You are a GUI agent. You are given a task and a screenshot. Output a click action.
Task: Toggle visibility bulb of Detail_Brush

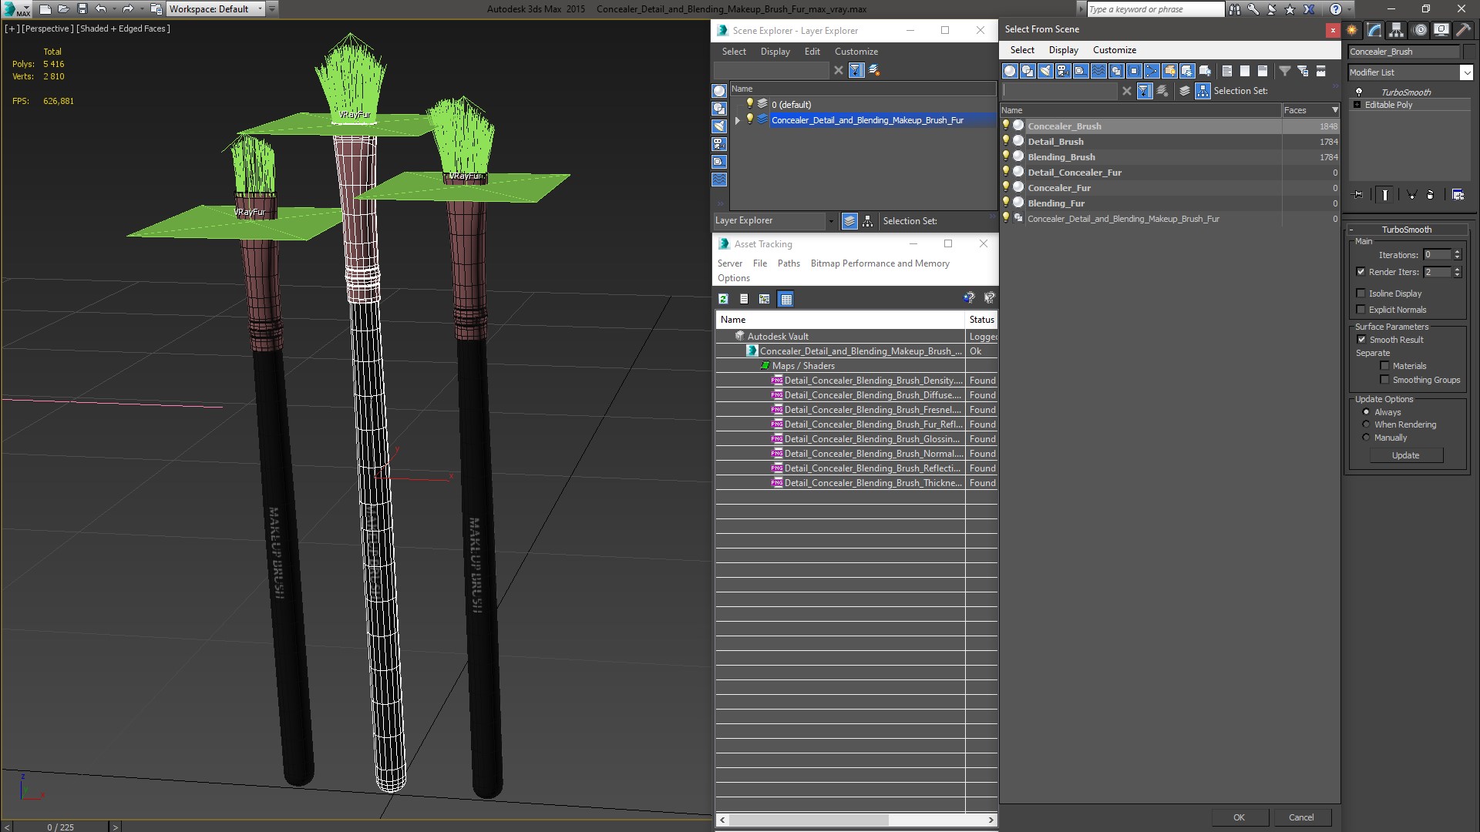tap(1005, 141)
